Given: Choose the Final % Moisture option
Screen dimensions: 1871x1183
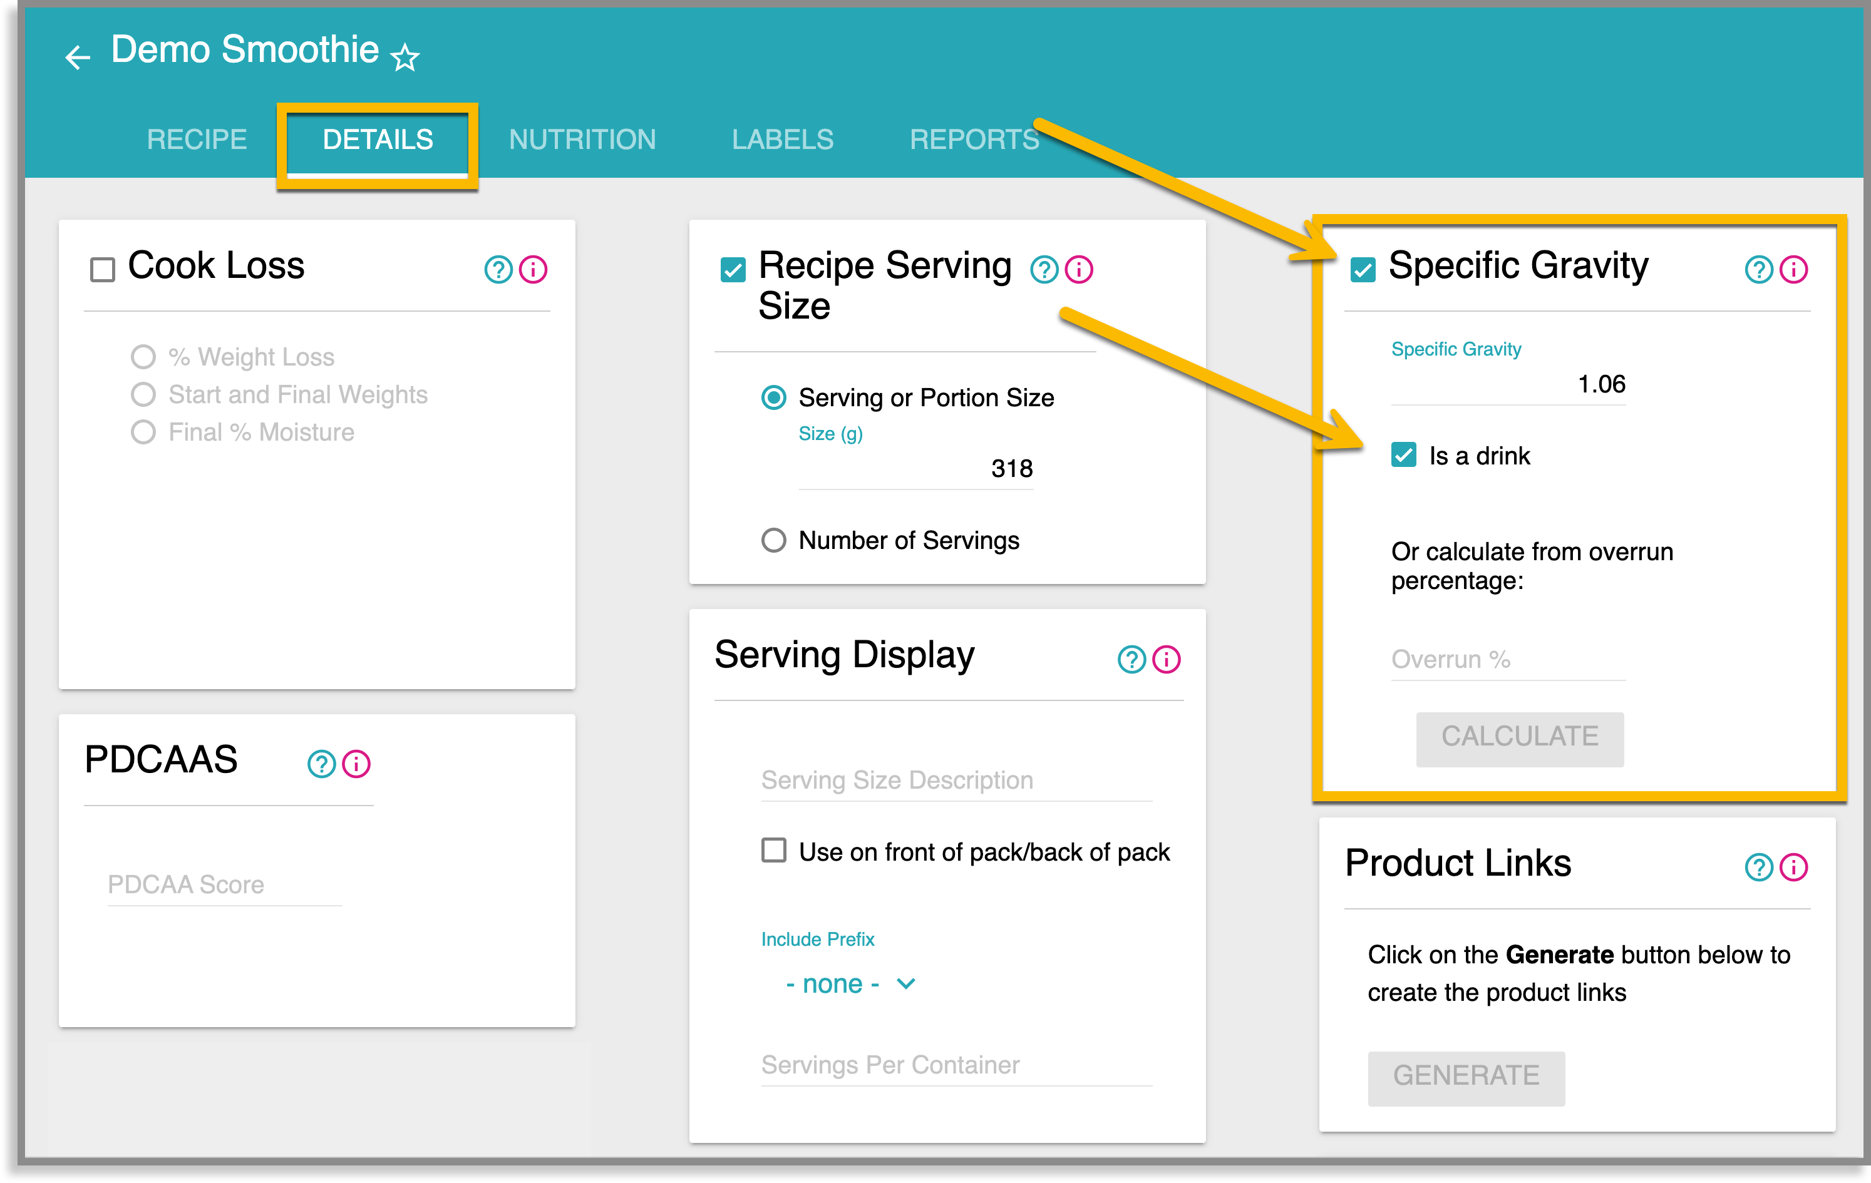Looking at the screenshot, I should click(x=143, y=432).
